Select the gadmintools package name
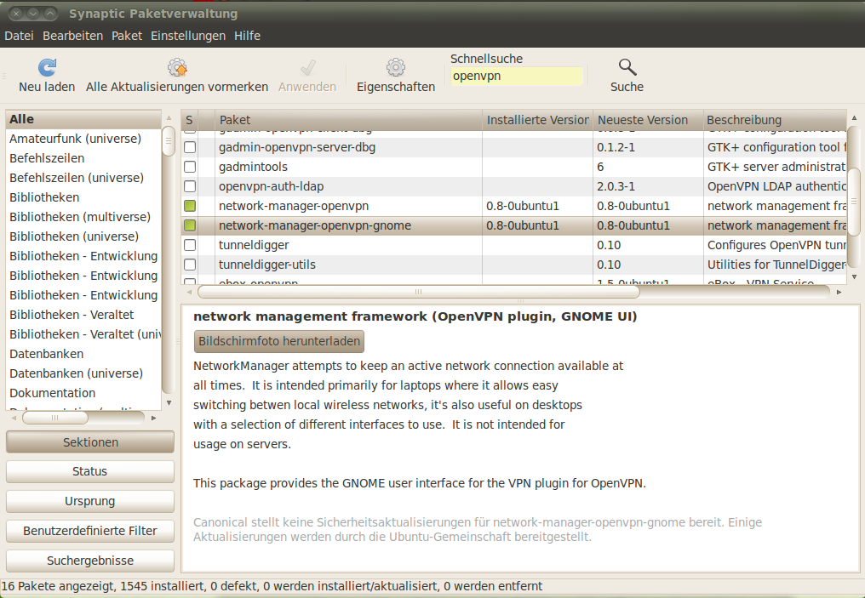 (x=253, y=167)
